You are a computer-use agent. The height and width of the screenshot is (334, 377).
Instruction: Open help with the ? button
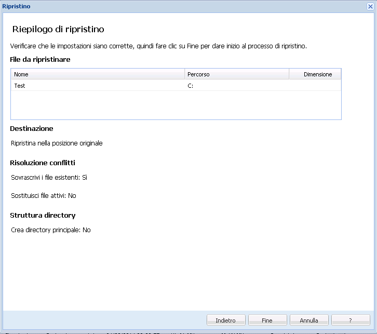[x=350, y=320]
